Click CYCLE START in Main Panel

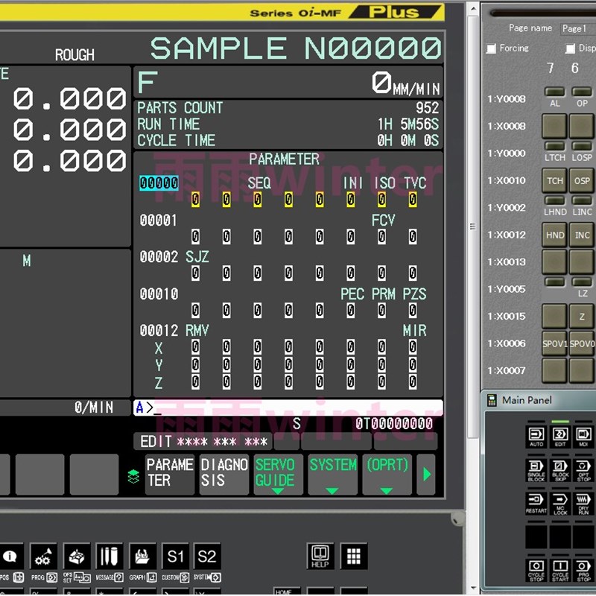(560, 570)
